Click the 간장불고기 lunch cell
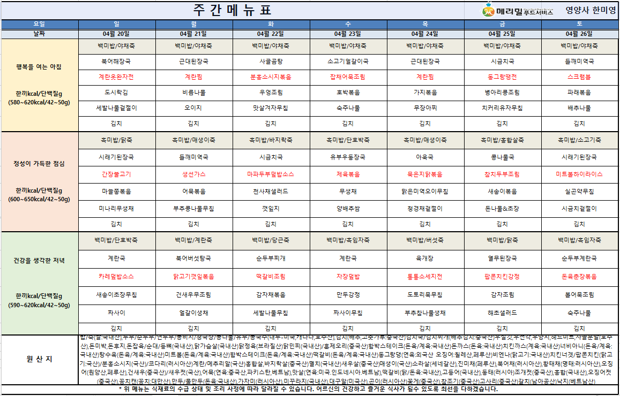This screenshot has width=620, height=396. pos(117,174)
